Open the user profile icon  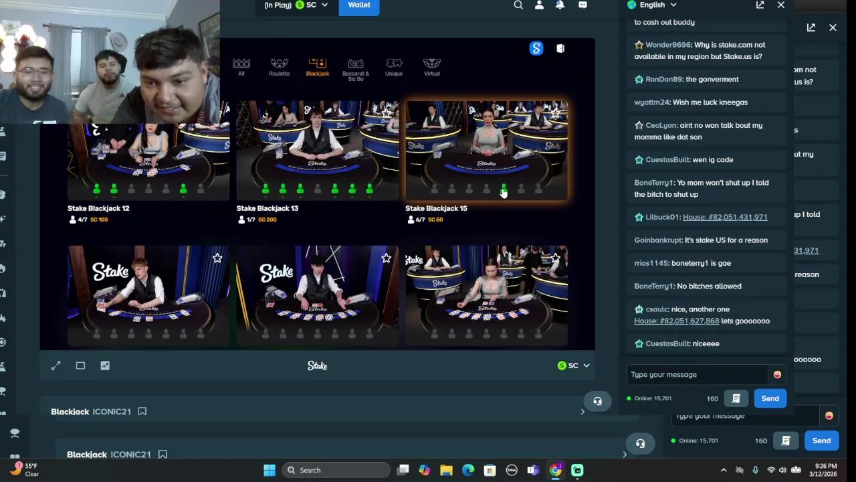[x=539, y=5]
